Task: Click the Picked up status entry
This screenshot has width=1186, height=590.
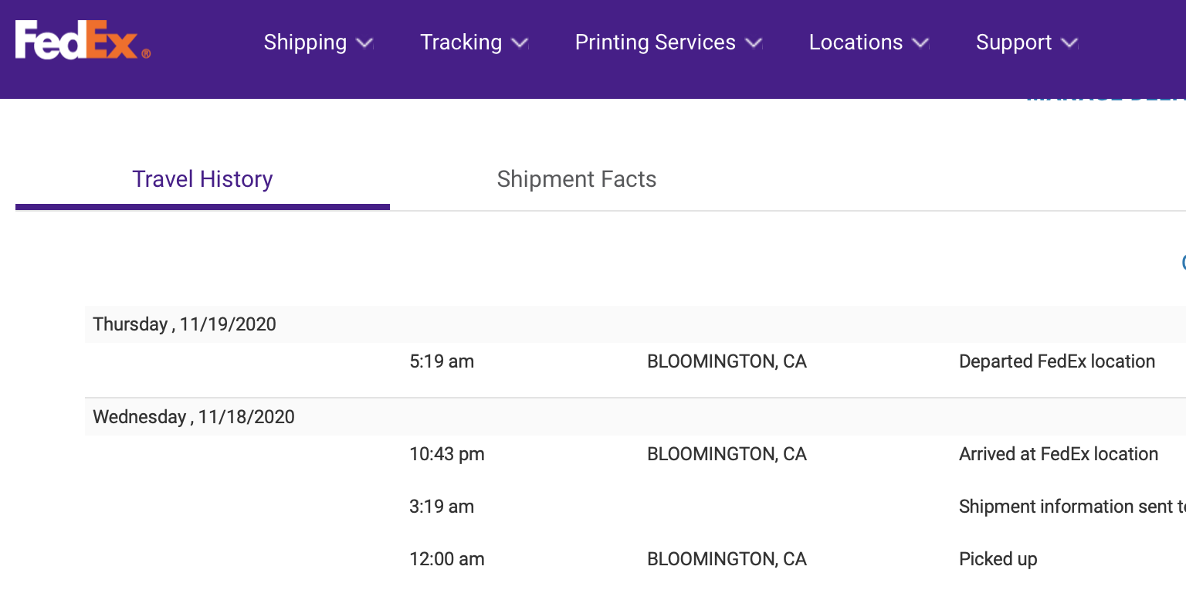Action: point(998,559)
